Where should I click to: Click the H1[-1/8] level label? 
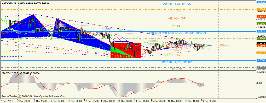tap(177, 69)
